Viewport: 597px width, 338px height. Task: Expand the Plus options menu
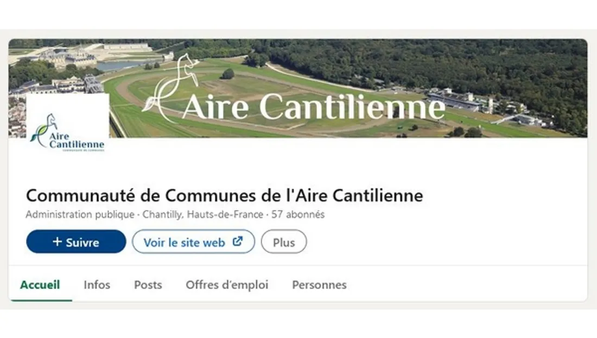coord(284,242)
